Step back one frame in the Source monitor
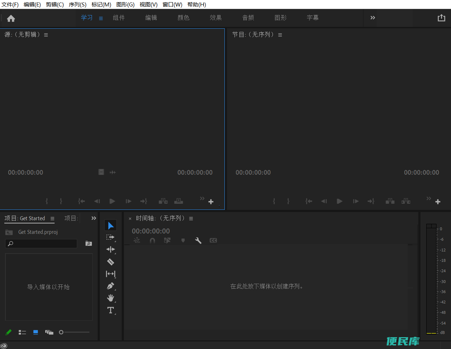This screenshot has height=349, width=451. click(97, 201)
